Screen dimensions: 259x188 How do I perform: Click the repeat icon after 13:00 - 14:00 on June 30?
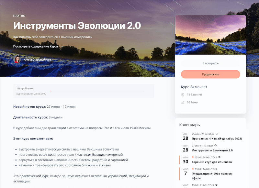click(x=220, y=157)
